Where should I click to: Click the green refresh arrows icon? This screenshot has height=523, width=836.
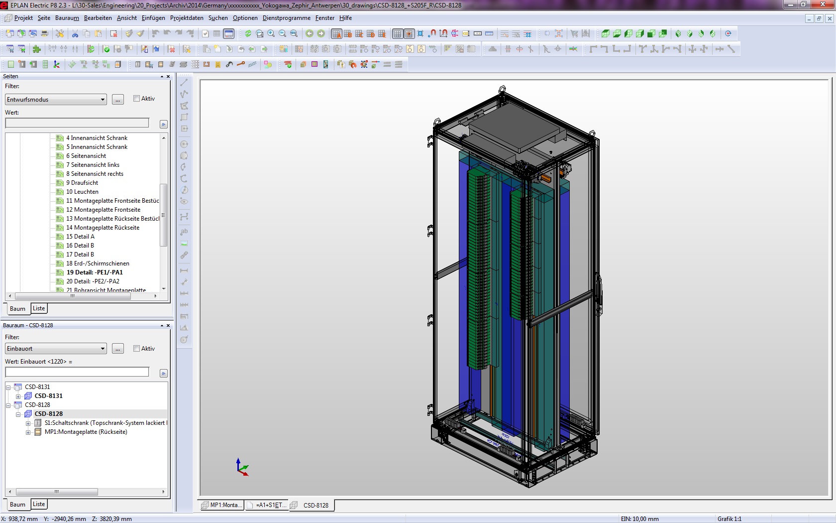(248, 34)
